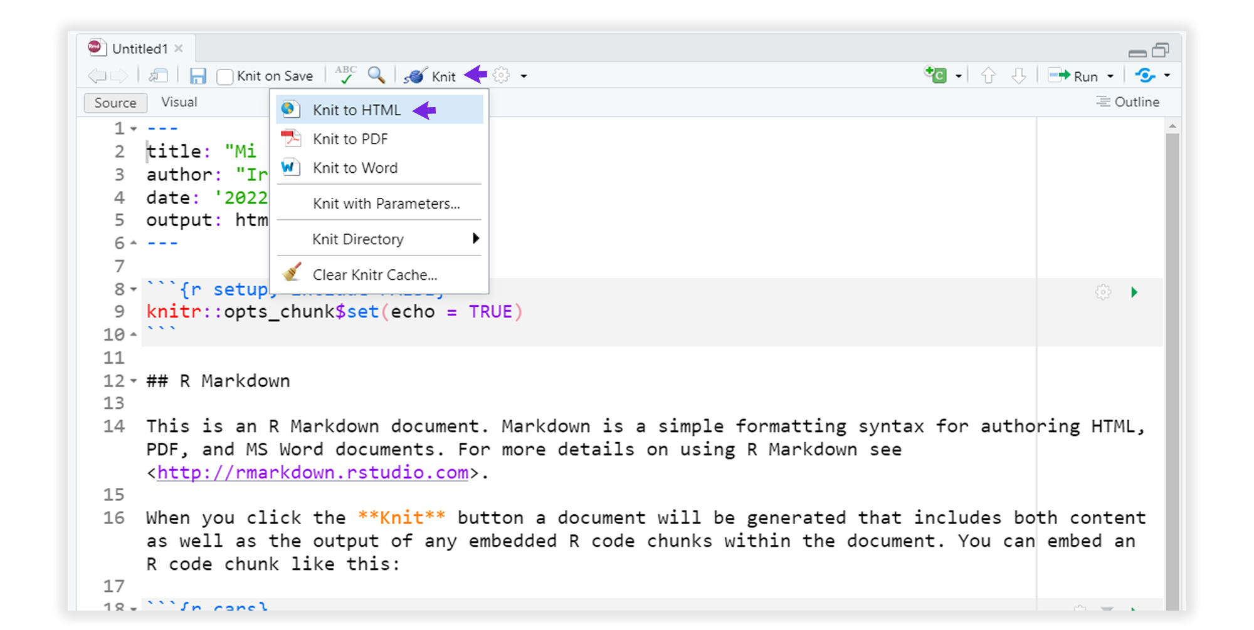Insert a new code chunk
Image resolution: width=1254 pixels, height=630 pixels.
(x=935, y=75)
